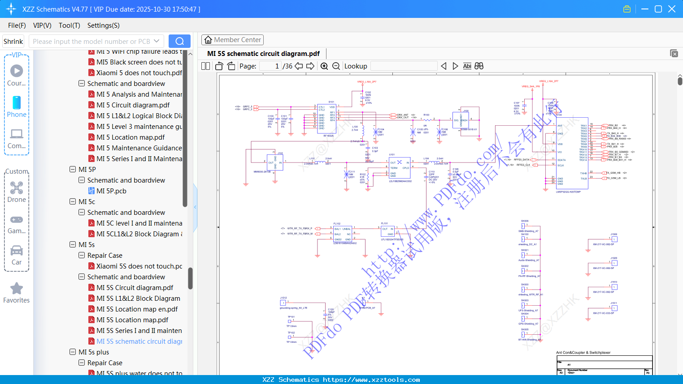Rotate the schematic page clockwise
Screen dimensions: 683x384
coord(231,66)
